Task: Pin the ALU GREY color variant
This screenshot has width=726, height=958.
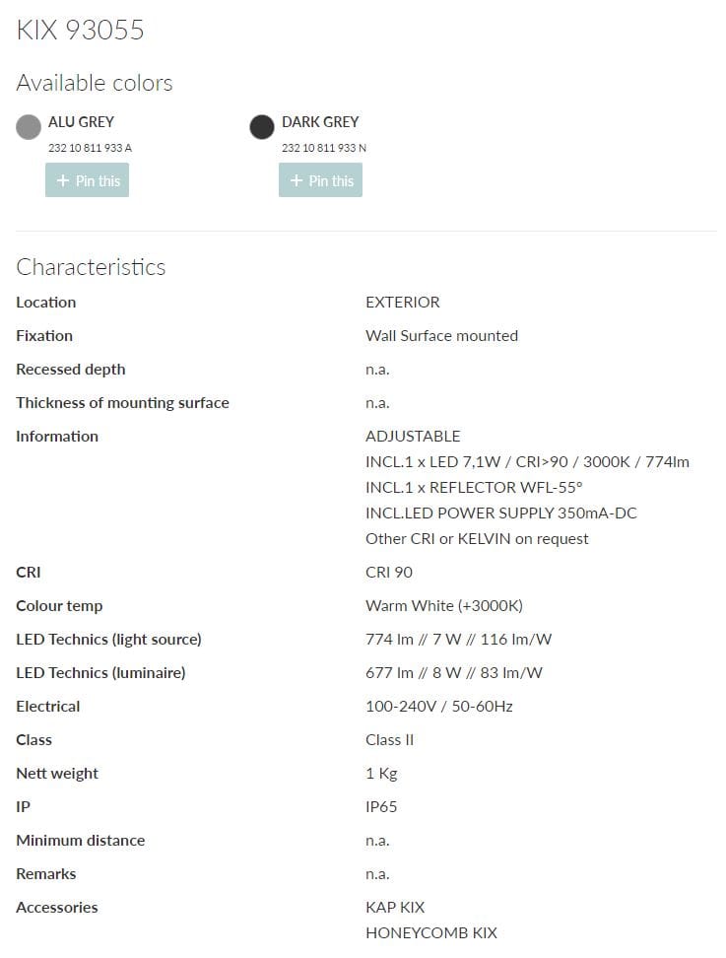Action: 87,179
